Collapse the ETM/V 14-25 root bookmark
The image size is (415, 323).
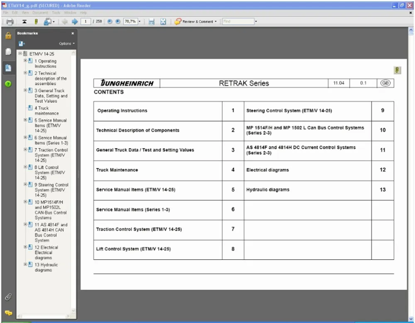point(20,53)
